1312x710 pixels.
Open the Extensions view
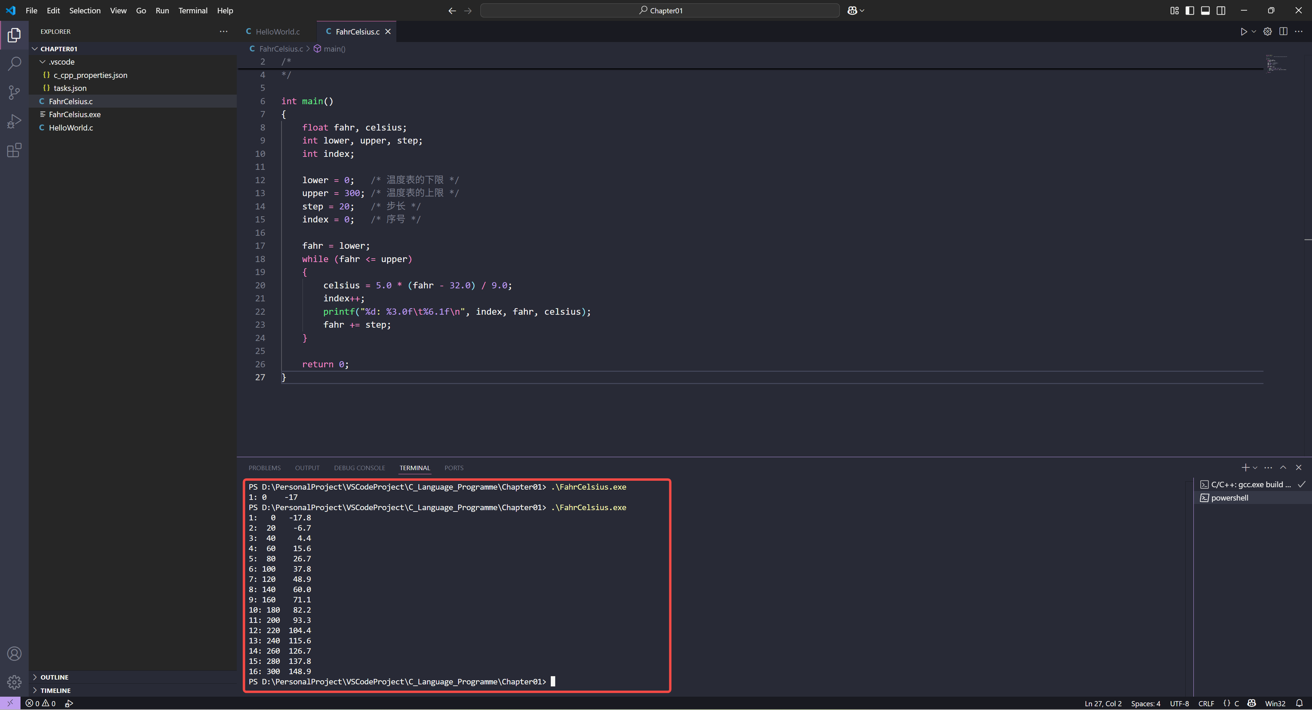click(14, 150)
